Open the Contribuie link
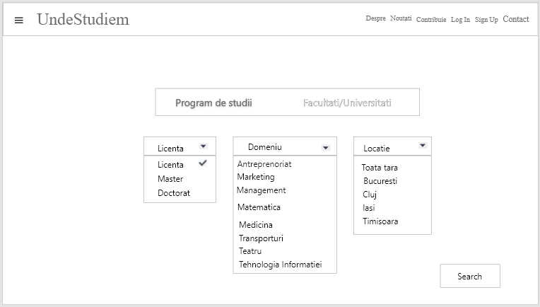 click(x=431, y=20)
